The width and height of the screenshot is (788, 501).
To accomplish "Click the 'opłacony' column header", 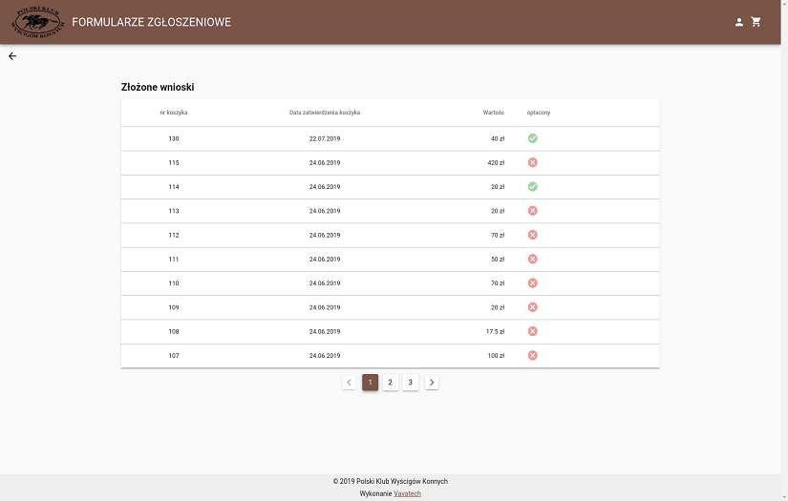I will (539, 113).
